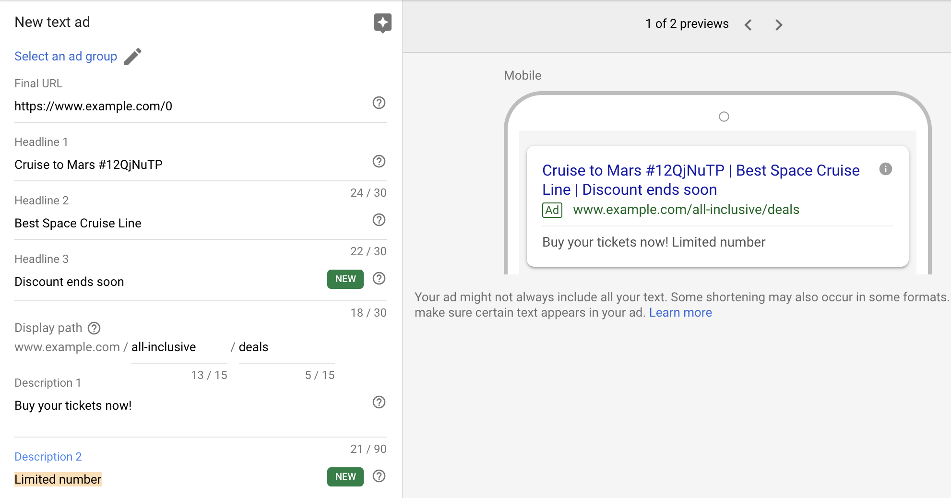Open Headline 3 help icon

tap(379, 278)
